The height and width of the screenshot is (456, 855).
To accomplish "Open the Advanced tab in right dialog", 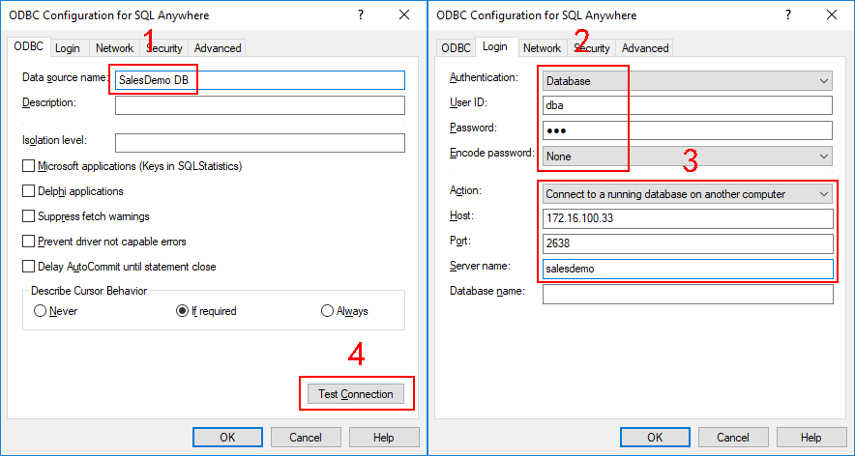I will pyautogui.click(x=645, y=48).
